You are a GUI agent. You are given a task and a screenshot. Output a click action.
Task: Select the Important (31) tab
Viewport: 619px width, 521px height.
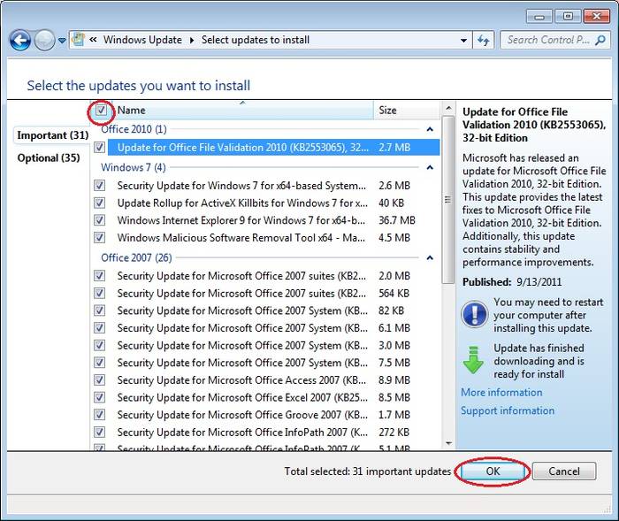pyautogui.click(x=52, y=135)
